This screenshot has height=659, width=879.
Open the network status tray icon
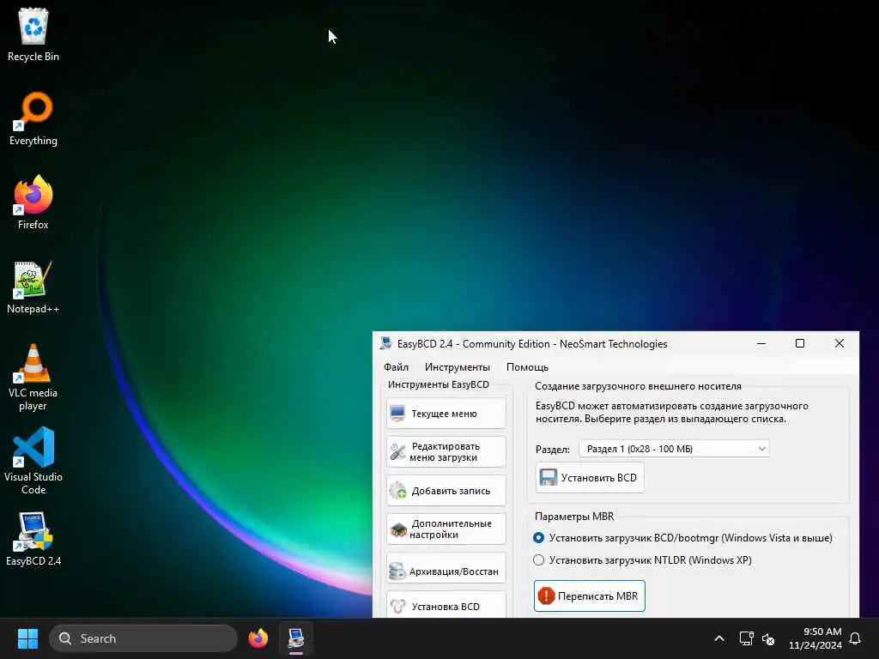pyautogui.click(x=746, y=638)
